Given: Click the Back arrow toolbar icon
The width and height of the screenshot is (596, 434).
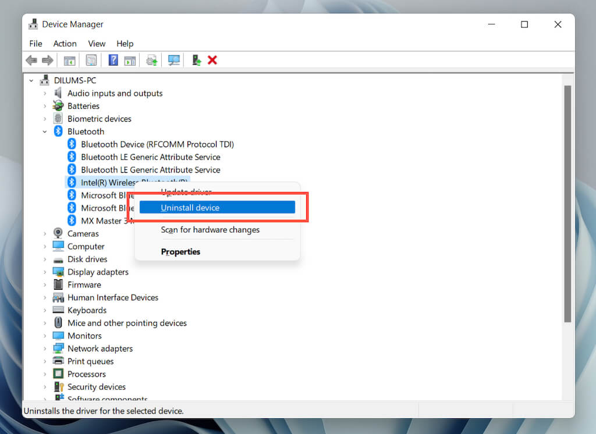Looking at the screenshot, I should tap(31, 60).
